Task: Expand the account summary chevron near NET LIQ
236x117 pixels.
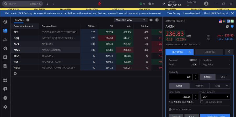Action: [164, 4]
